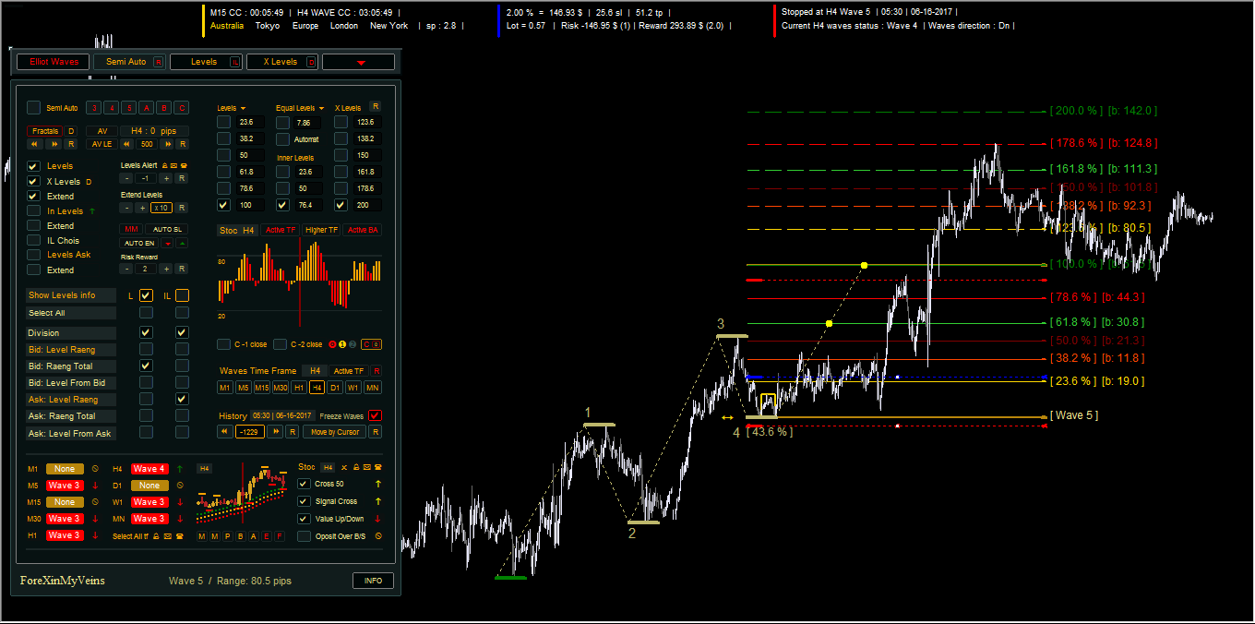The height and width of the screenshot is (624, 1255).
Task: Click the 61.8 level value field
Action: [x=245, y=172]
